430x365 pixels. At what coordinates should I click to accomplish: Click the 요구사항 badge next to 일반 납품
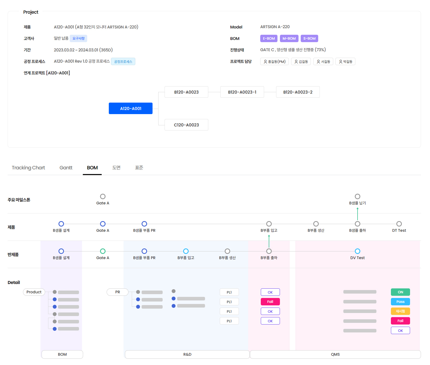[78, 39]
